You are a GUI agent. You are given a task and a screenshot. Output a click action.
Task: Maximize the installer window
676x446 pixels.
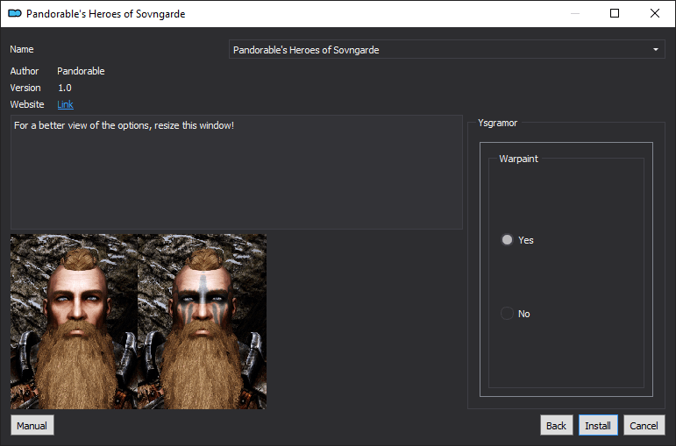click(x=615, y=13)
